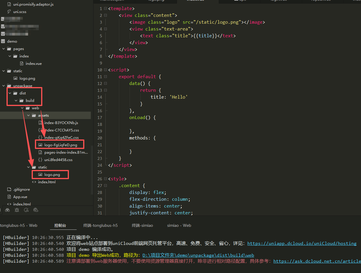Open logo-FgLiqFeD.png in the assets folder

click(60, 145)
